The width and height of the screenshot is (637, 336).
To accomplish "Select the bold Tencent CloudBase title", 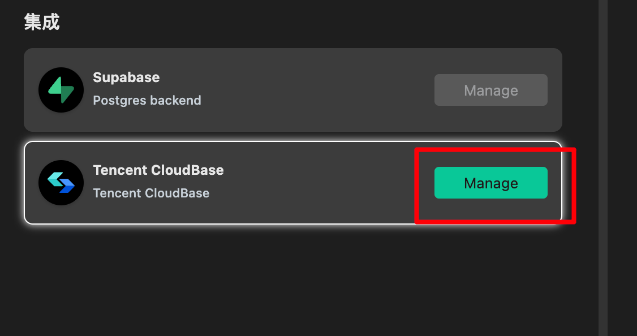I will 158,170.
